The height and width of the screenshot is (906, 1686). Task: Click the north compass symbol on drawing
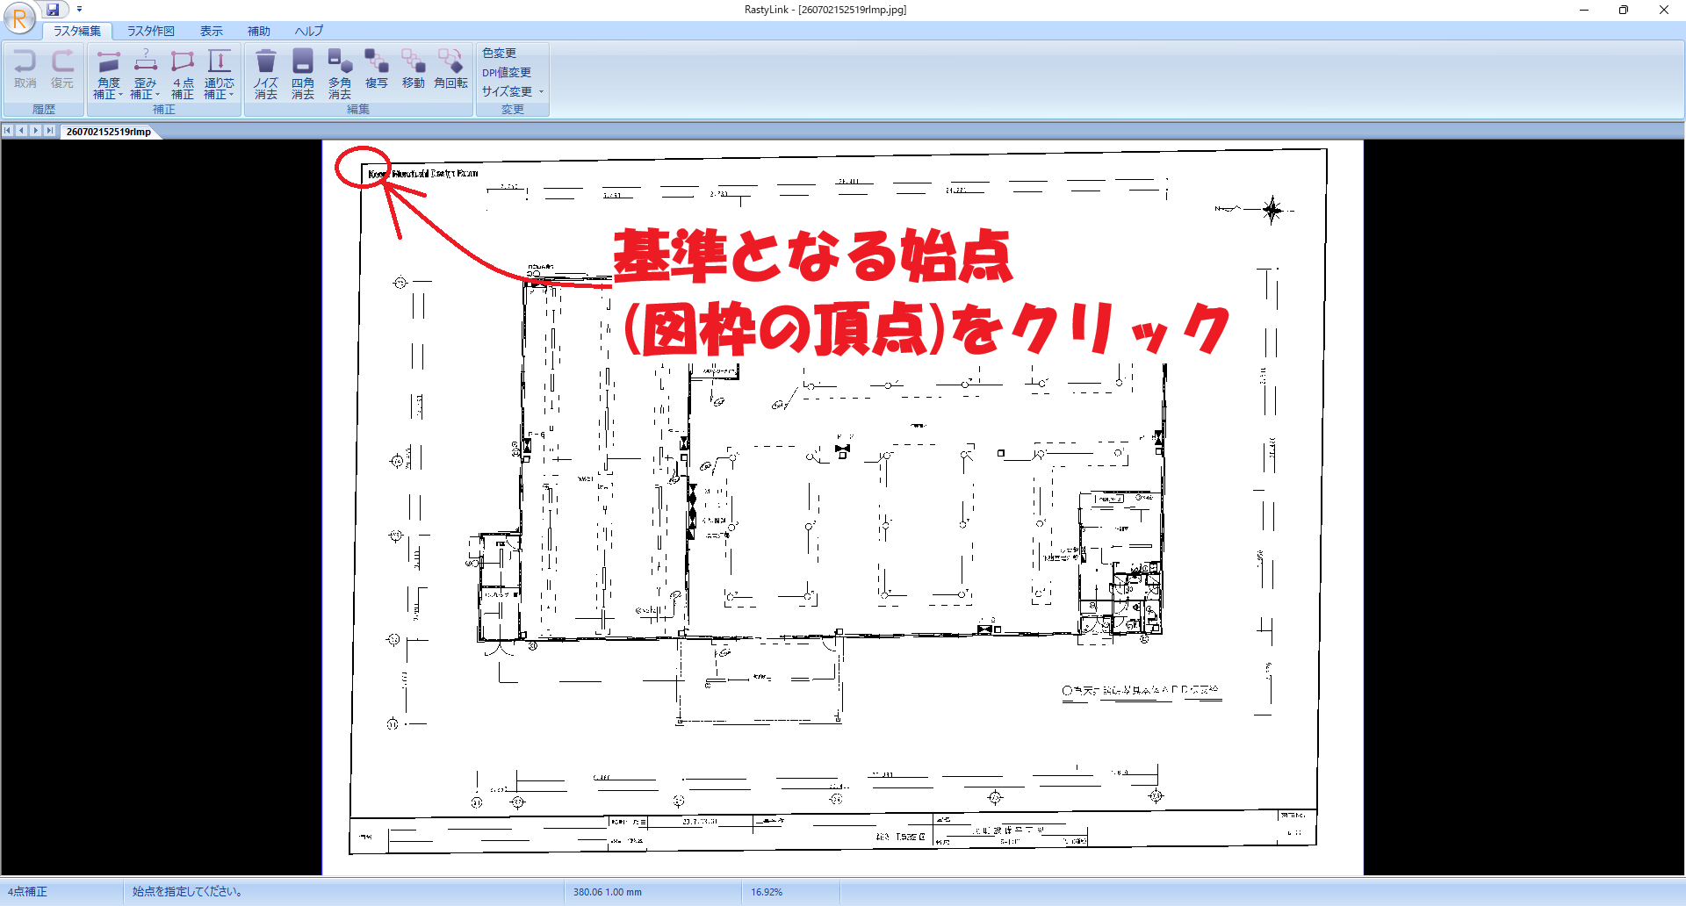pyautogui.click(x=1272, y=210)
